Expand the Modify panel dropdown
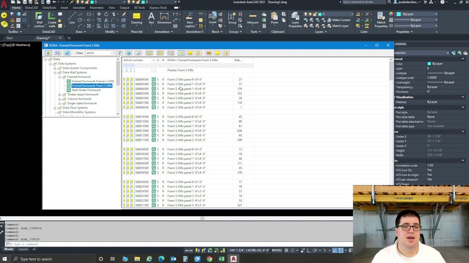This screenshot has width=469, height=263. pos(111,32)
